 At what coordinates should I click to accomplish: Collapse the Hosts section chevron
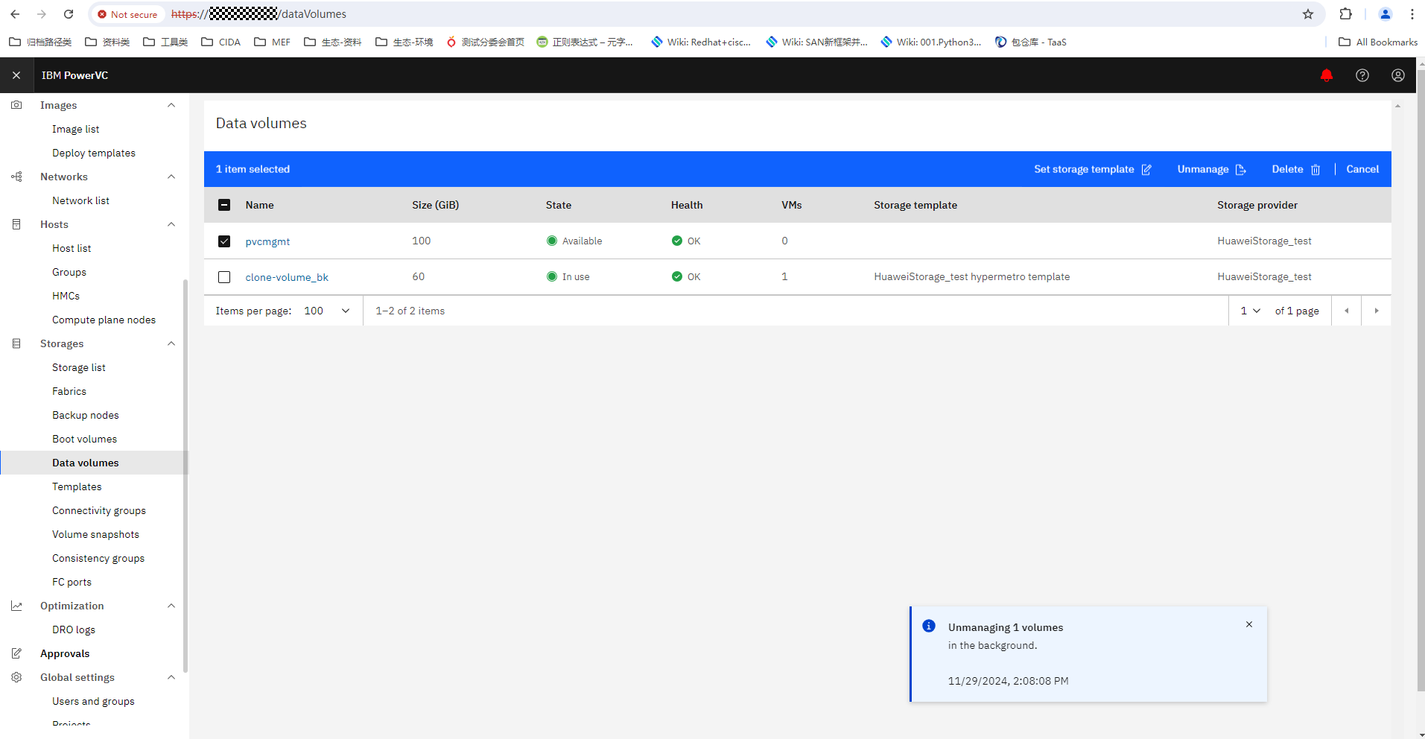point(171,224)
